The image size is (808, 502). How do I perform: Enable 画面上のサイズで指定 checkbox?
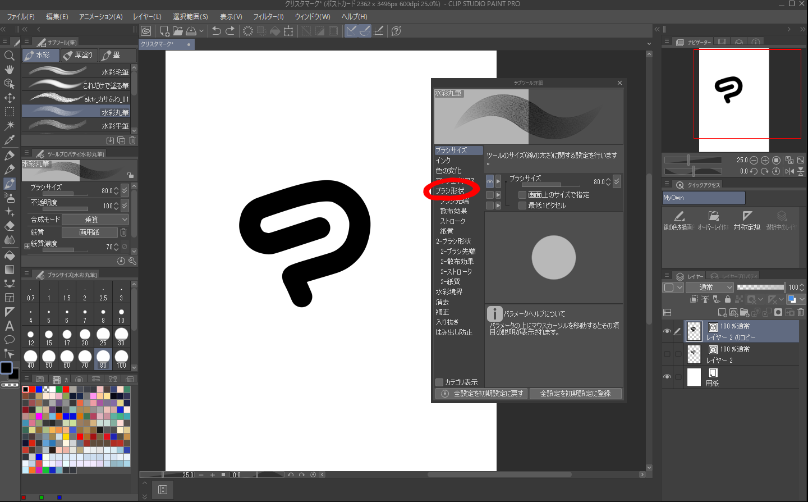[x=522, y=195]
